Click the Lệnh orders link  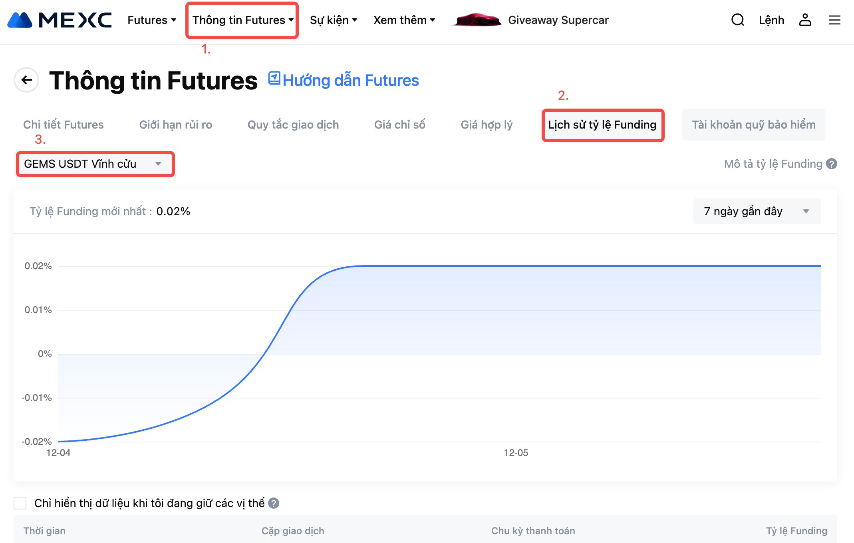771,20
